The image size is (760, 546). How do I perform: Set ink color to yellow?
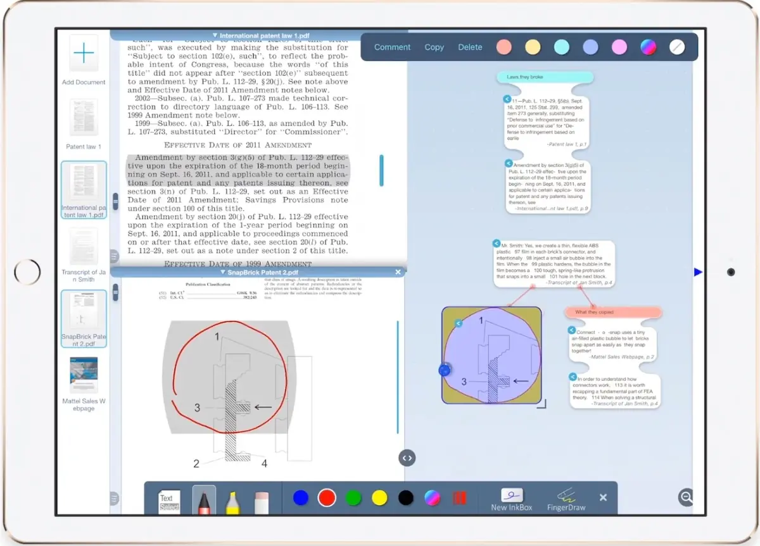(379, 498)
